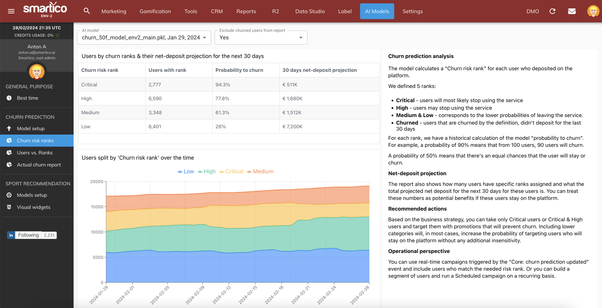Open the Gamification menu

(155, 11)
